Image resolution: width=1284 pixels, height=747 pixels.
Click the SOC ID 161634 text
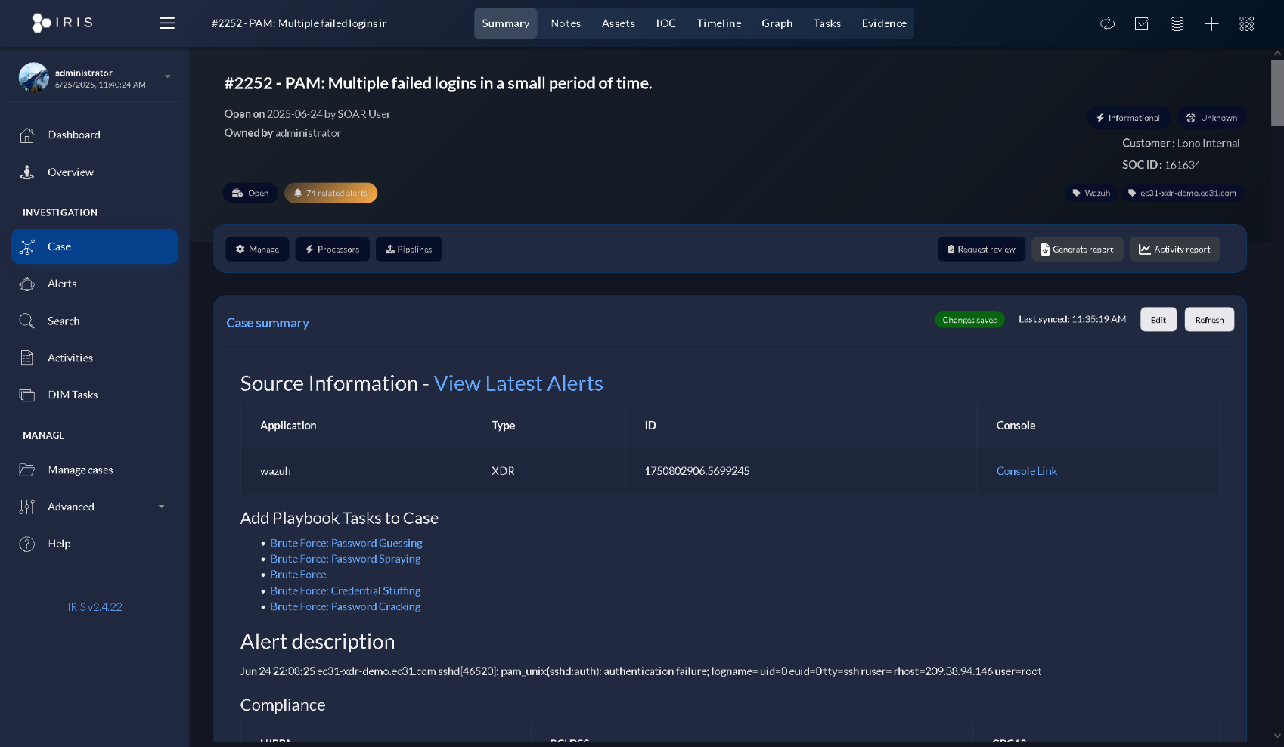[x=1161, y=165]
